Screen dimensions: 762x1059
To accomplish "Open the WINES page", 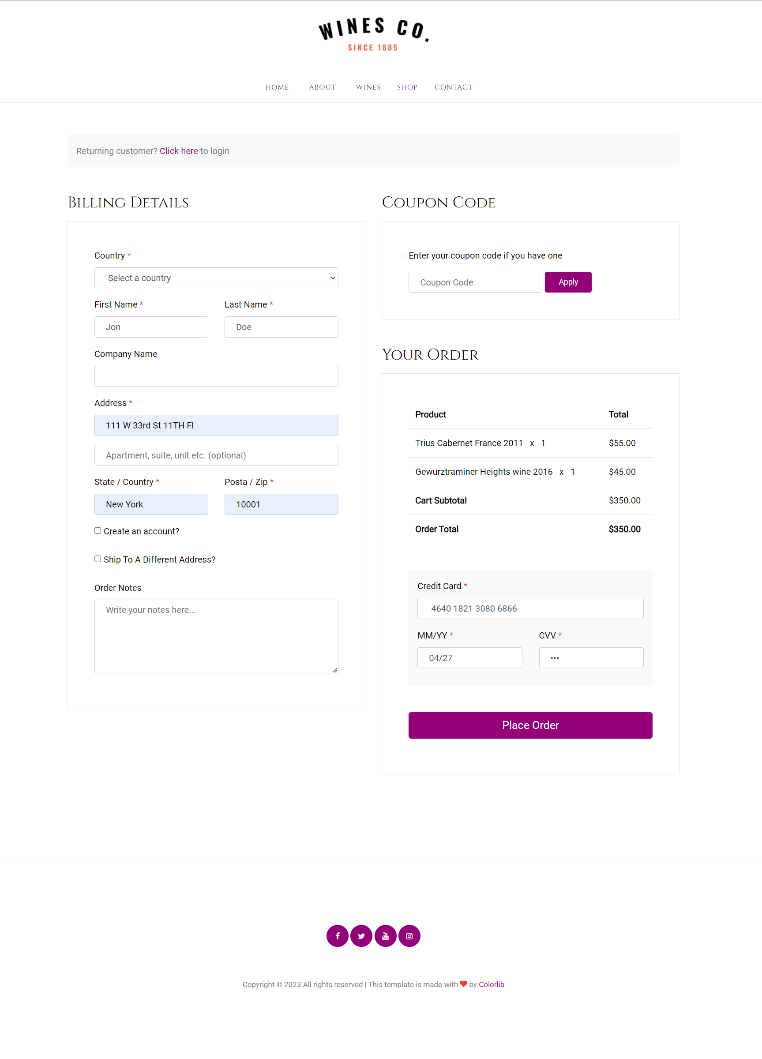I will point(368,87).
